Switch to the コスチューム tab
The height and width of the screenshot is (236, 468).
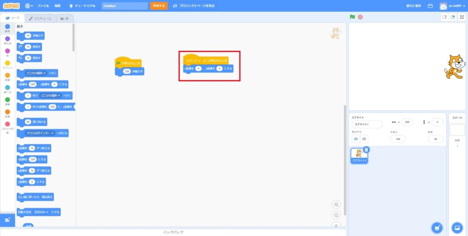click(40, 18)
